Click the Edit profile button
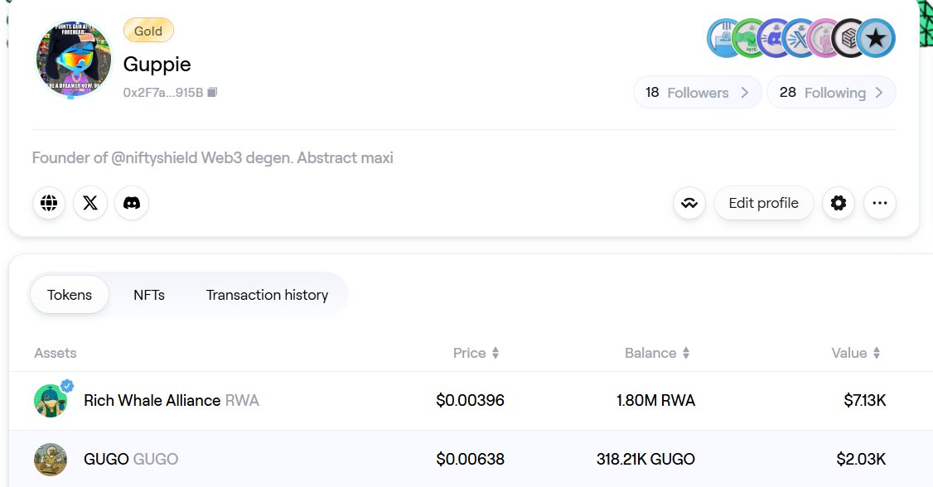 coord(763,203)
